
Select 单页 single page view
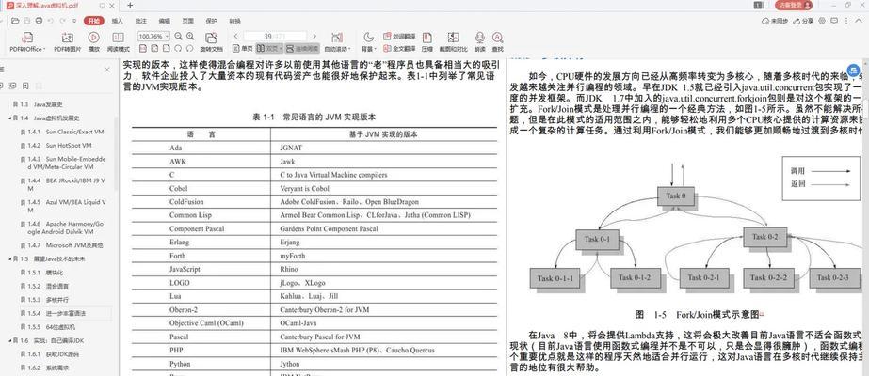coord(242,49)
